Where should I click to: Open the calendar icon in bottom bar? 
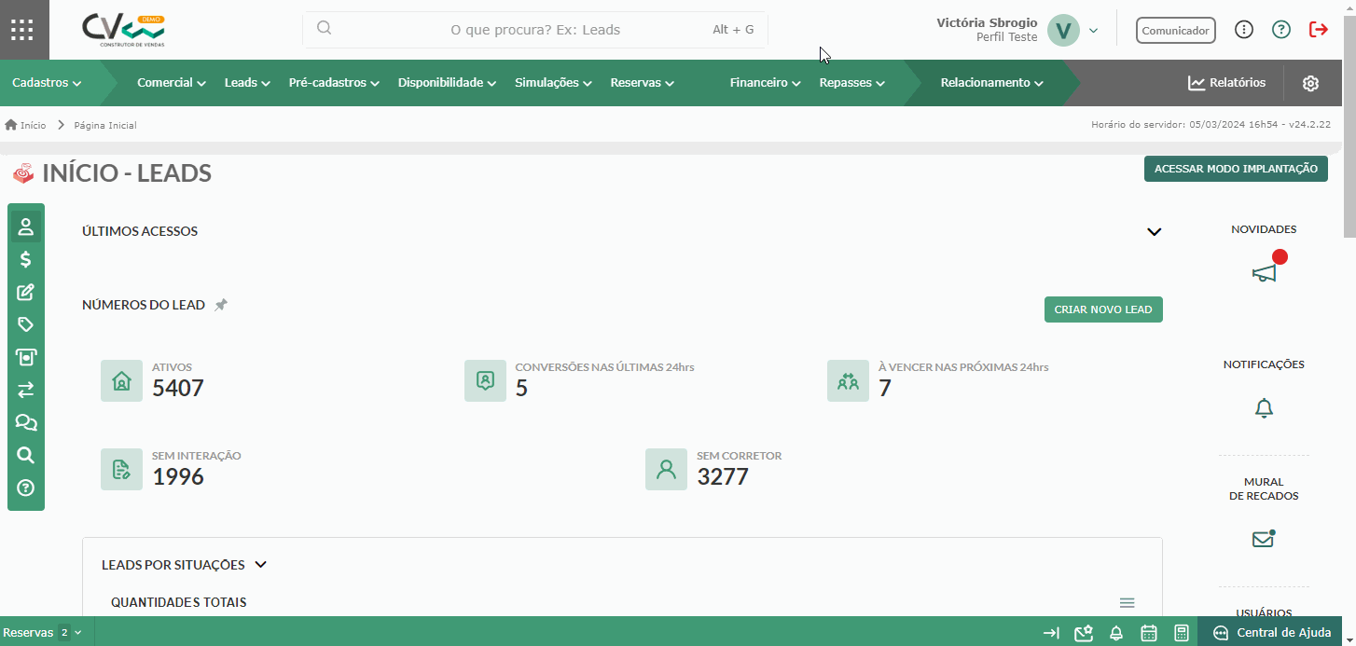click(x=1149, y=633)
